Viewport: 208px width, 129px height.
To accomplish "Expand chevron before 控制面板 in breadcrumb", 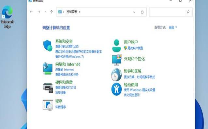I will (64, 12).
